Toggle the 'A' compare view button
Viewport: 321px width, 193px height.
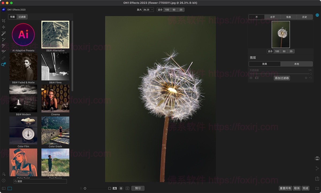(115, 188)
